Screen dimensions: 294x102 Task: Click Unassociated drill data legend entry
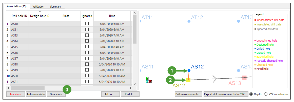click(x=269, y=20)
